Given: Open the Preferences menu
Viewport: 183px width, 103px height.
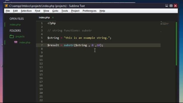Looking at the screenshot, I should click(89, 11).
